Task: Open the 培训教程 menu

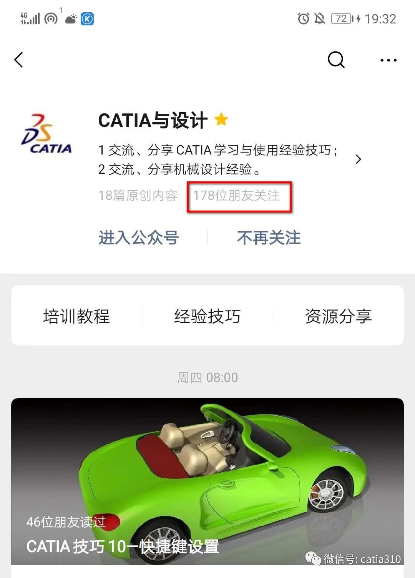Action: click(x=76, y=316)
